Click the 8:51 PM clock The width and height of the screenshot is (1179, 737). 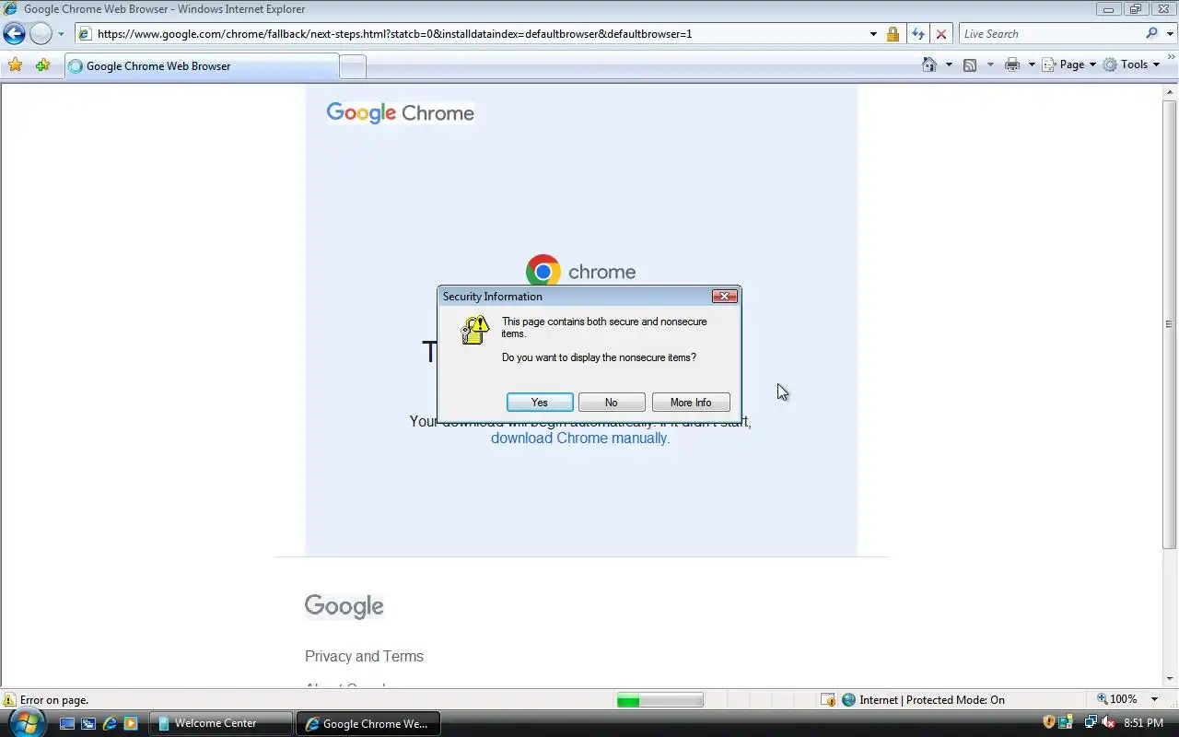point(1143,723)
